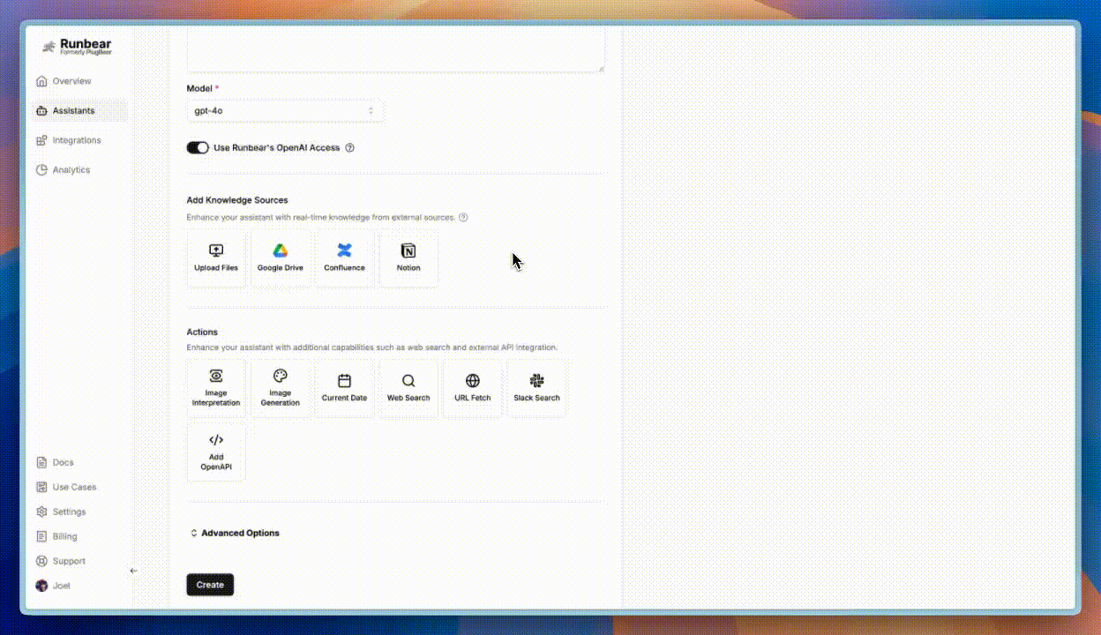Click the help icon beside OpenAI Access
The width and height of the screenshot is (1101, 635).
(349, 148)
